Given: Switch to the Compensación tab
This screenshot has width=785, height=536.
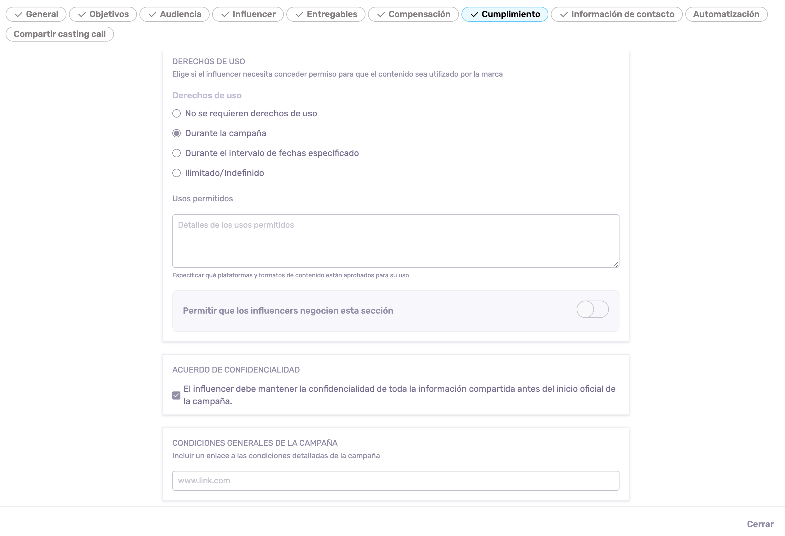Looking at the screenshot, I should coord(413,14).
